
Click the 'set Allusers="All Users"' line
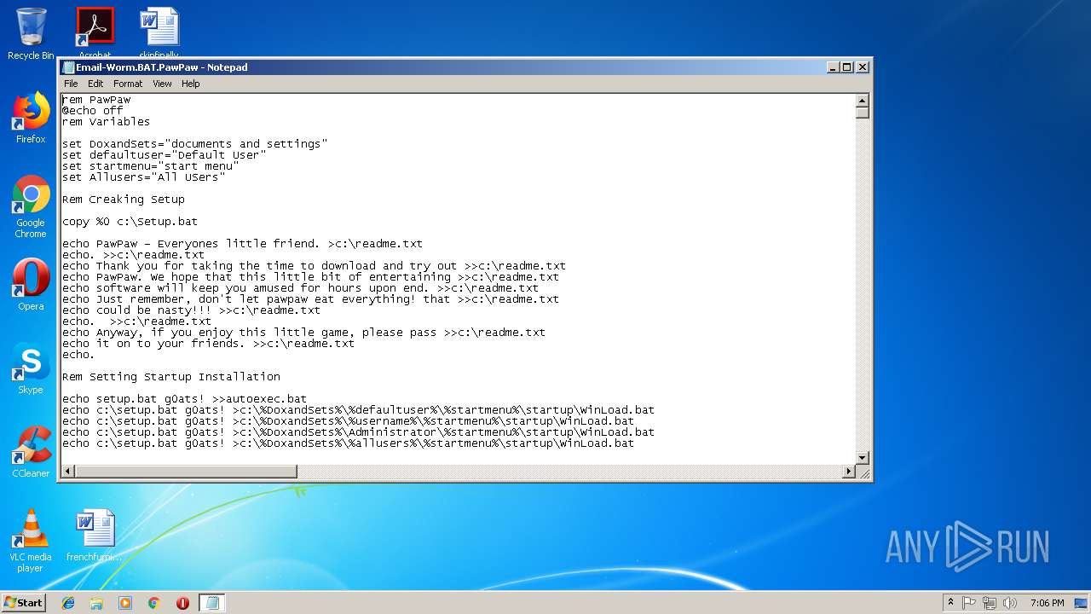pyautogui.click(x=144, y=177)
